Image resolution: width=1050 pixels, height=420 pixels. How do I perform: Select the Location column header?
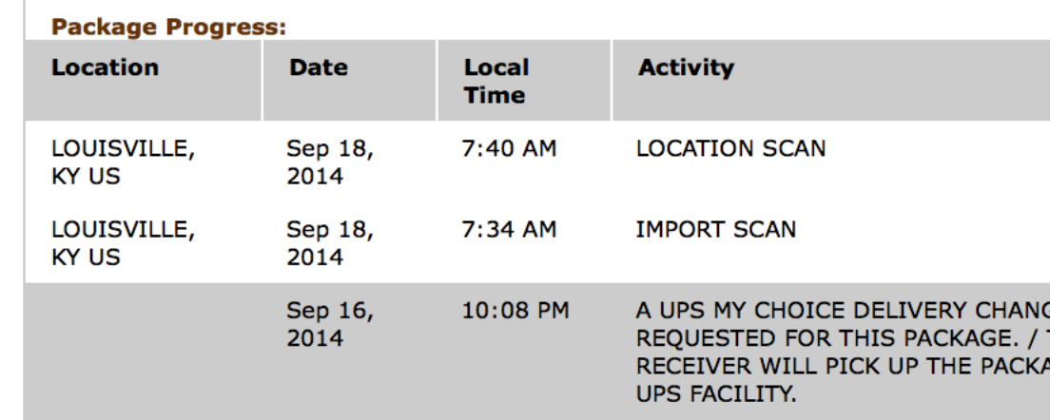click(x=106, y=67)
